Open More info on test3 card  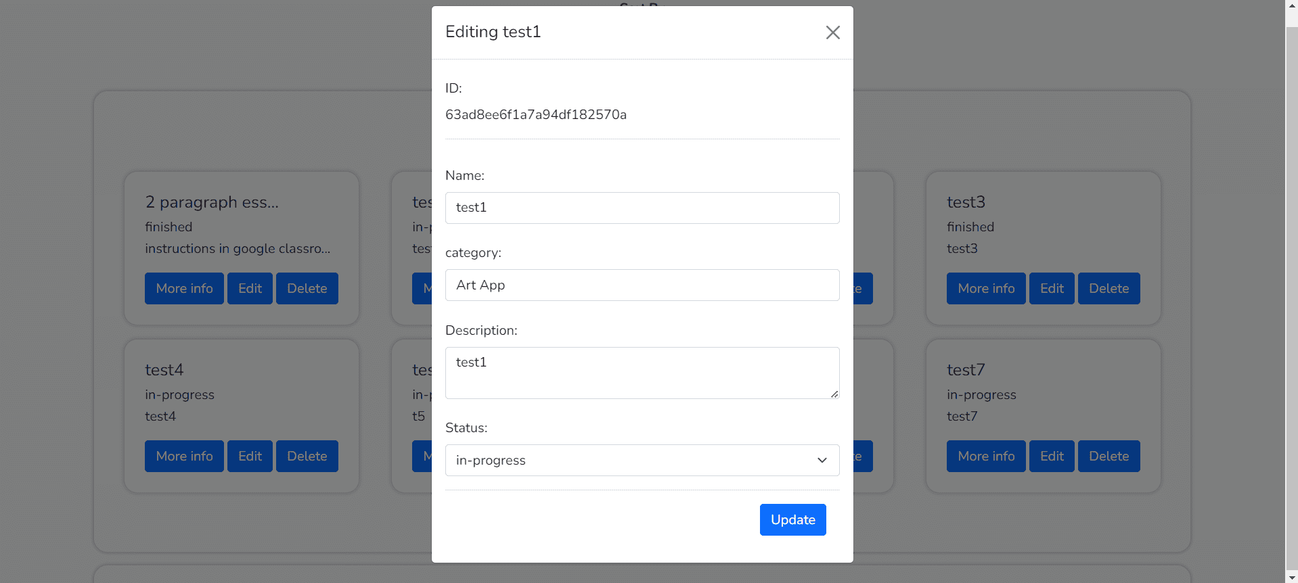click(x=985, y=289)
